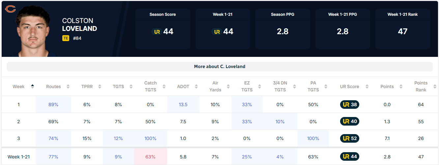439x165 pixels.
Task: Click the UR 40 score badge for week 2
Action: [x=350, y=121]
